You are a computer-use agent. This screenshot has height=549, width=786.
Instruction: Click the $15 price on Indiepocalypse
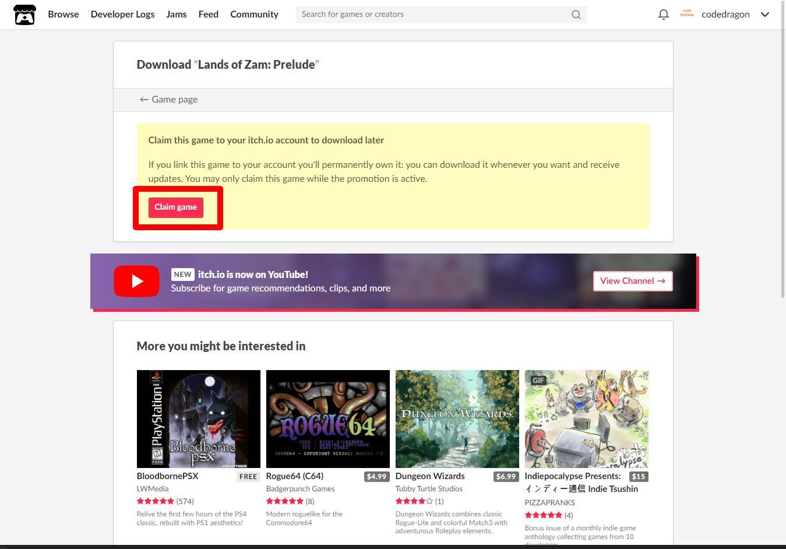[639, 477]
